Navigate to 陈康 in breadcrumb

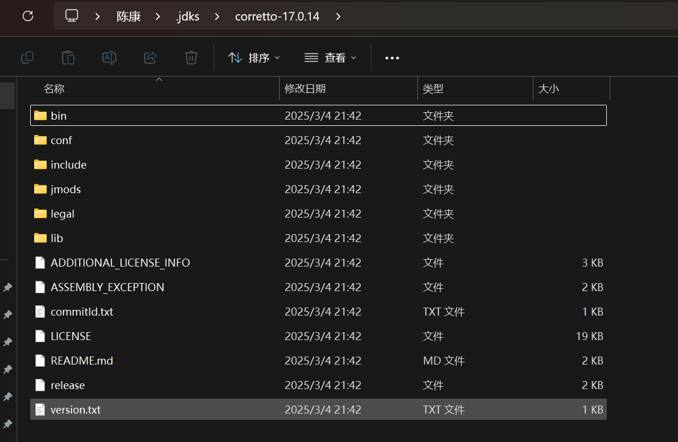click(129, 17)
